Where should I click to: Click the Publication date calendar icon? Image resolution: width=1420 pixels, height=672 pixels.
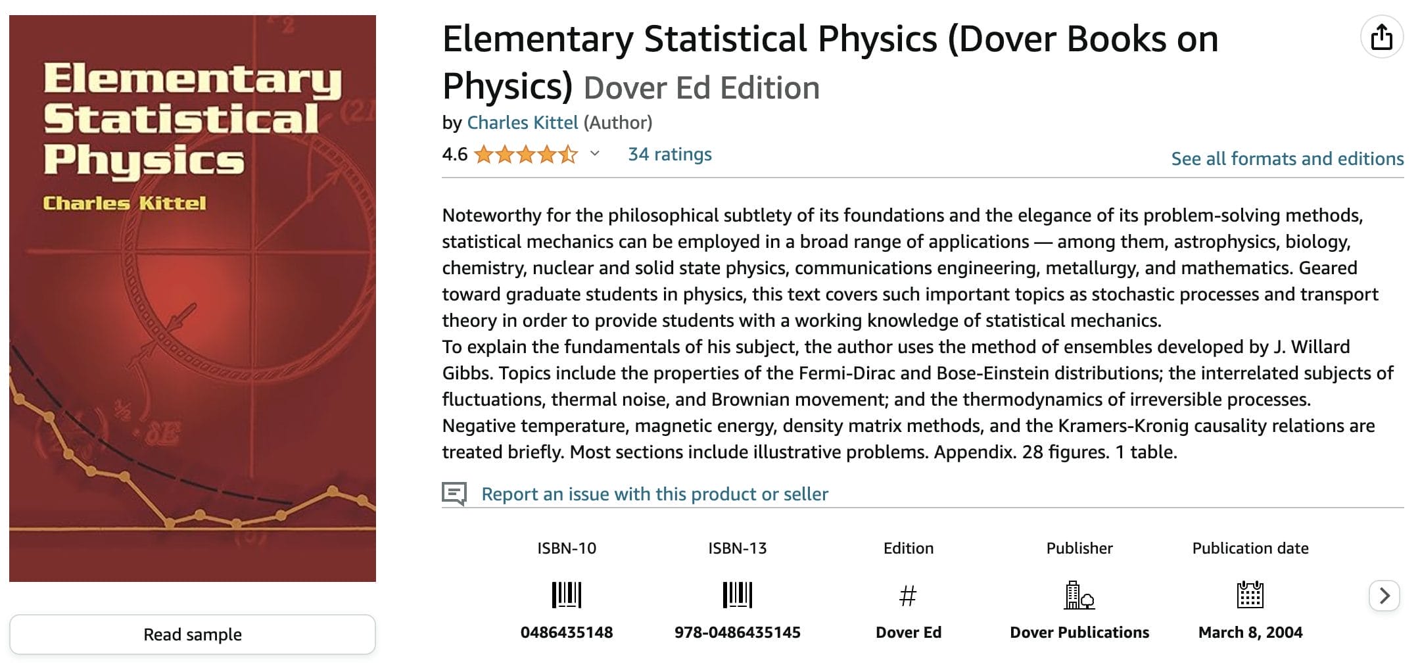pos(1250,594)
